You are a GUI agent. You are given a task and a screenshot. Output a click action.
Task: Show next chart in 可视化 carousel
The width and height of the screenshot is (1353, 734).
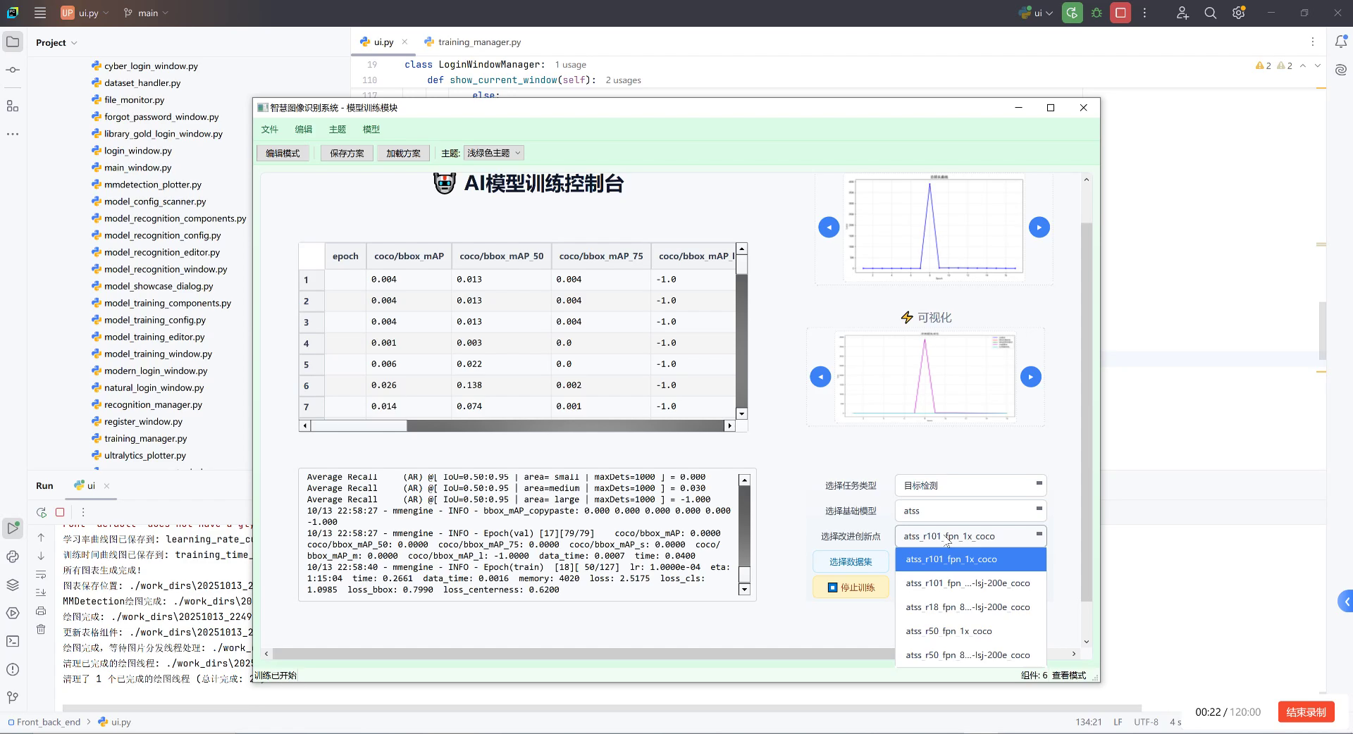click(x=1030, y=376)
